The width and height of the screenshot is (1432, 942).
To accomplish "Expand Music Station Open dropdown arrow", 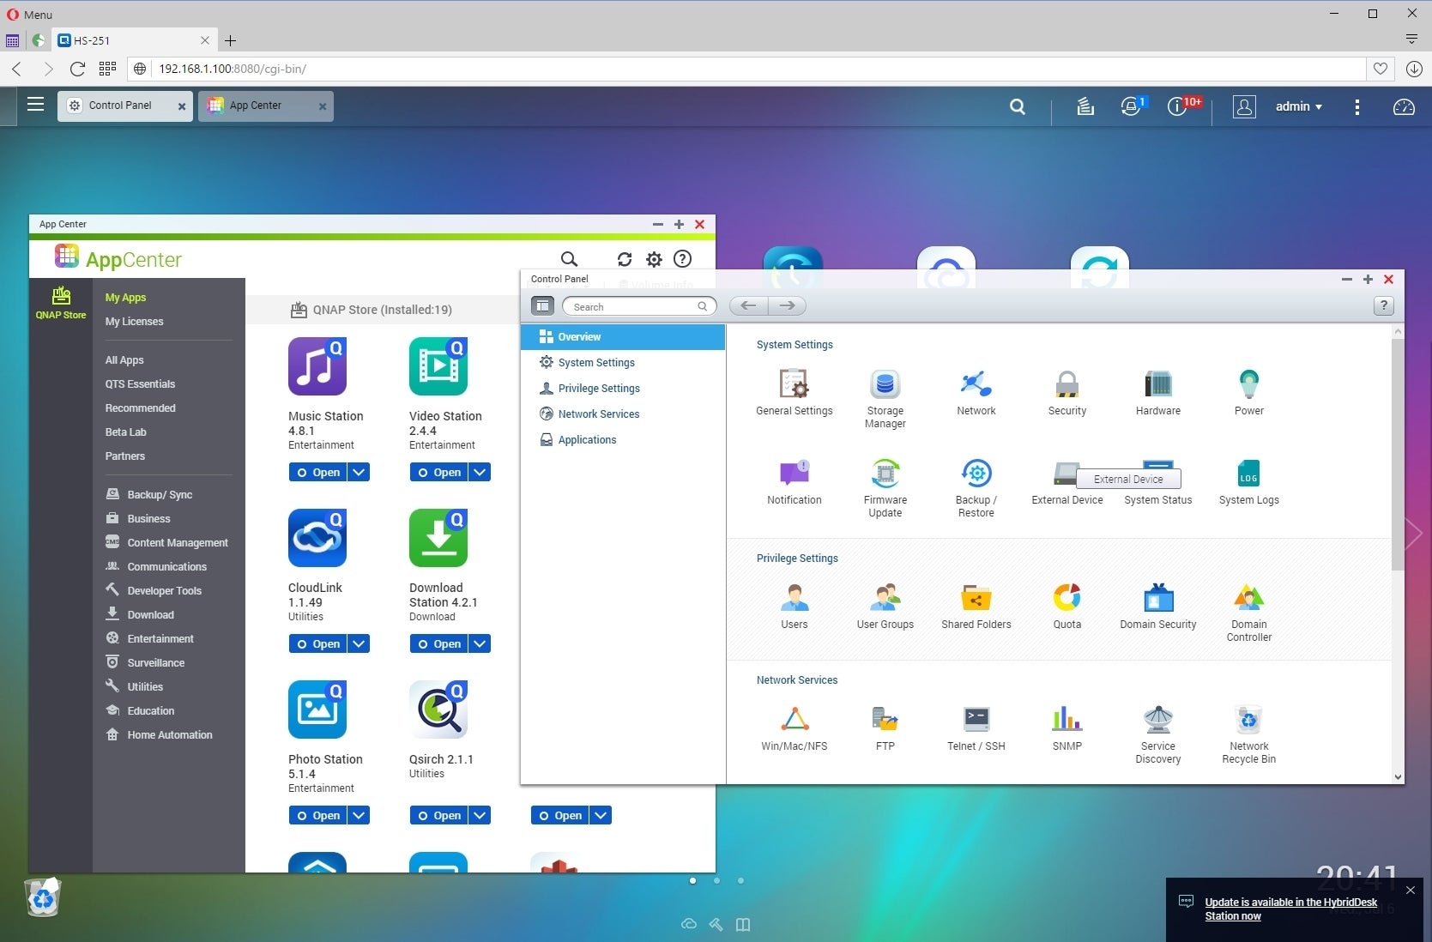I will click(x=359, y=472).
